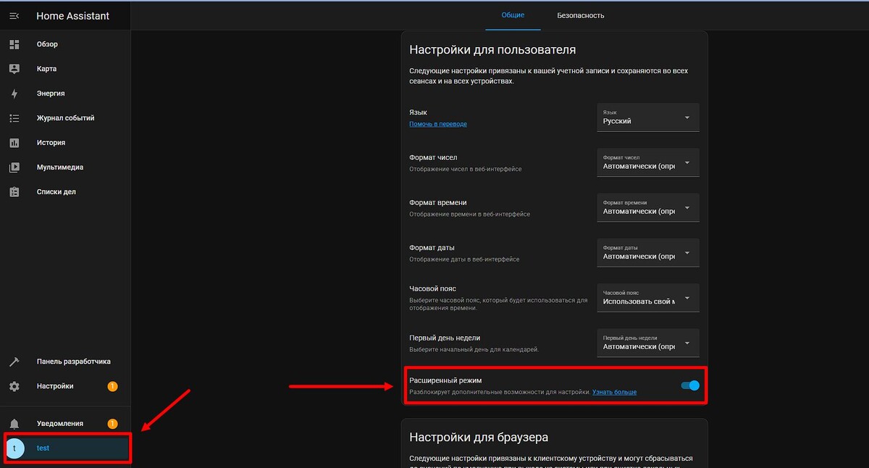Click the Настройки orange notification badge
This screenshot has height=468, width=869.
coord(112,386)
